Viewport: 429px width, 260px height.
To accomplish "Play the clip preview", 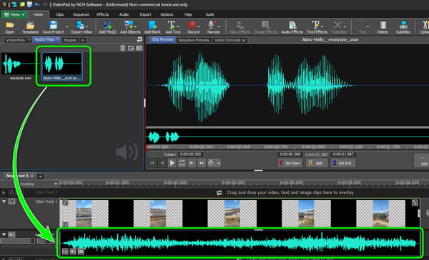I will (x=172, y=163).
